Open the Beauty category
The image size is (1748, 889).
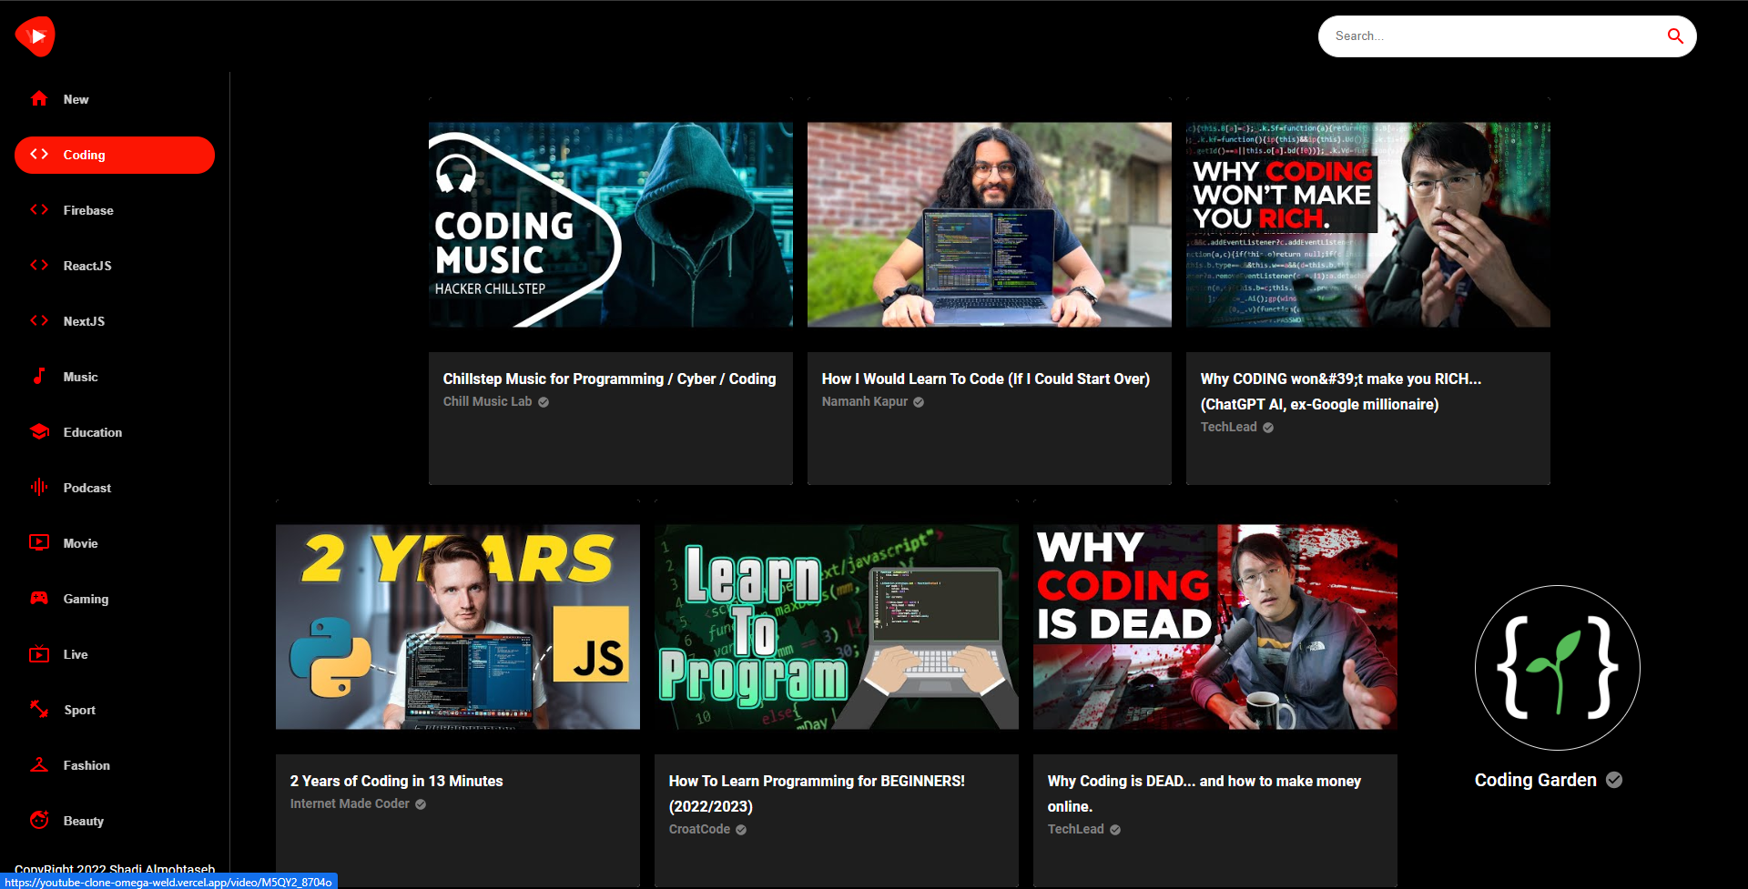tap(115, 821)
